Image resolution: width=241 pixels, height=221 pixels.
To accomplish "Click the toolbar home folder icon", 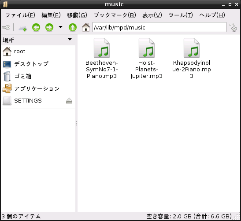I will pos(86,27).
